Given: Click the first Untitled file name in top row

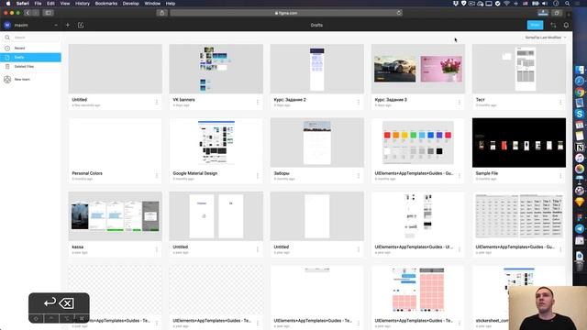Looking at the screenshot, I should point(80,100).
